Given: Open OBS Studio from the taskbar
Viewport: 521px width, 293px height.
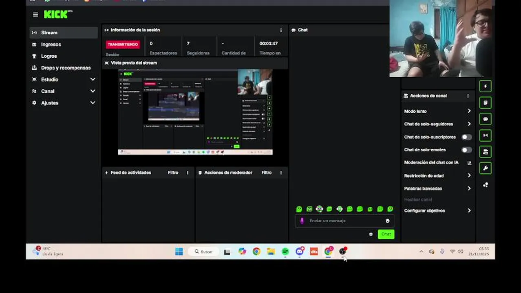Looking at the screenshot, I should pyautogui.click(x=343, y=251).
